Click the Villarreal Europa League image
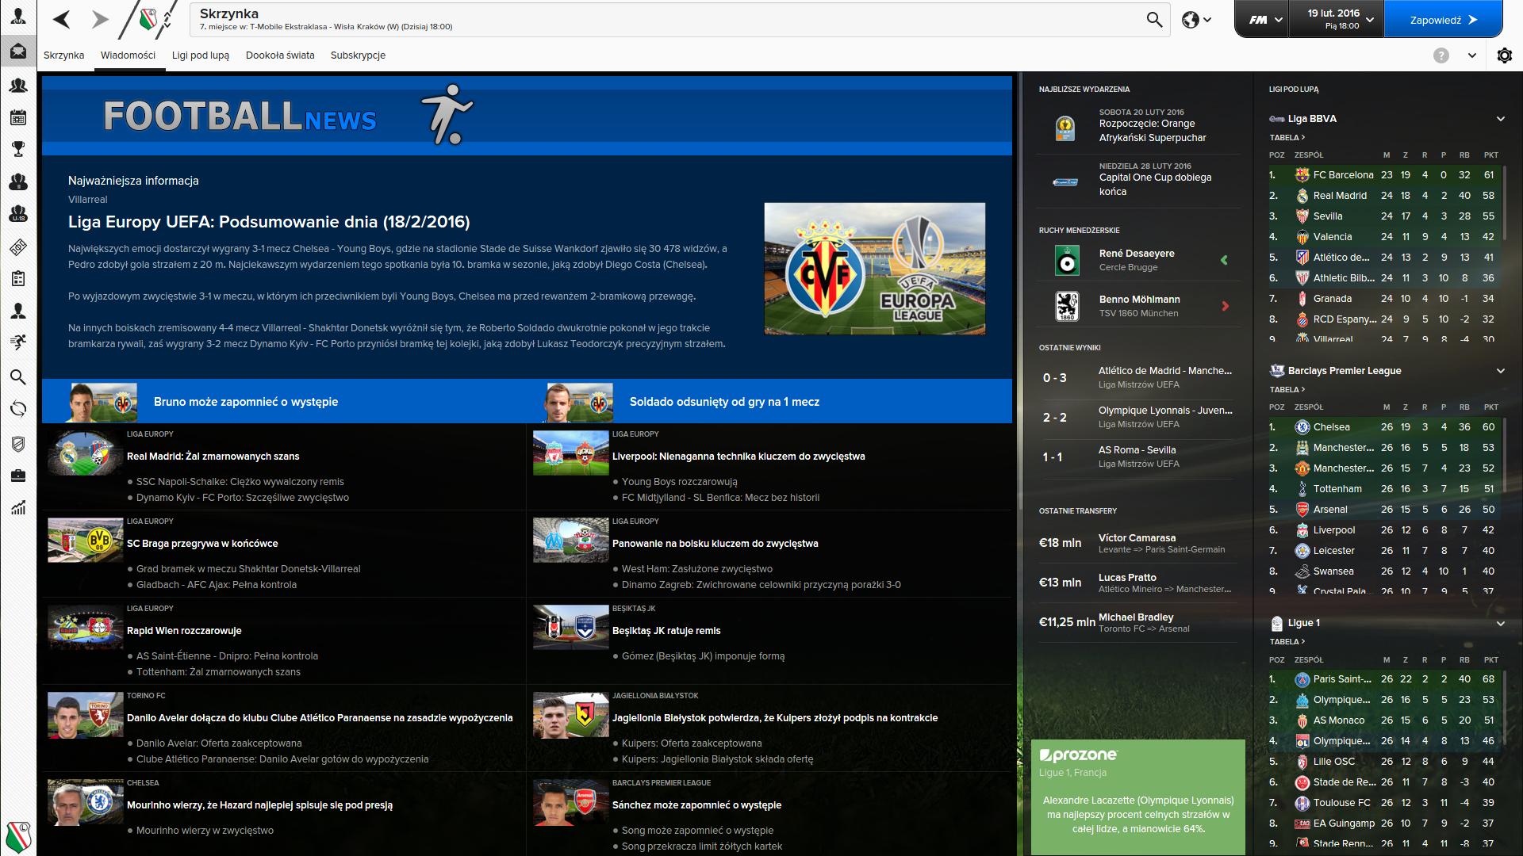Image resolution: width=1523 pixels, height=856 pixels. click(875, 269)
